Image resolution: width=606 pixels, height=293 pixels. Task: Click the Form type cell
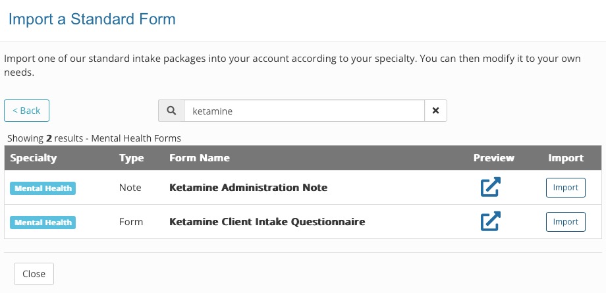point(131,222)
